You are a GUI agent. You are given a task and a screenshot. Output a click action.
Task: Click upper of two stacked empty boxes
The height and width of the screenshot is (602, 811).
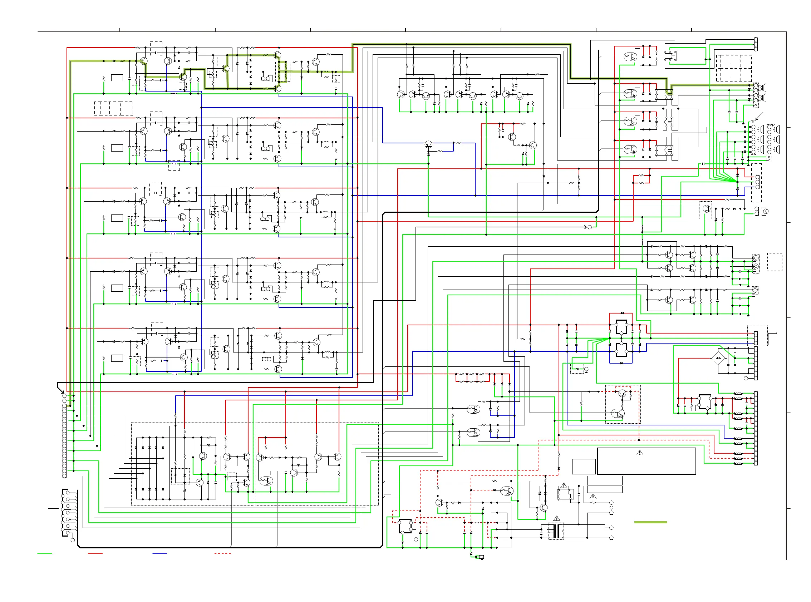[604, 481]
